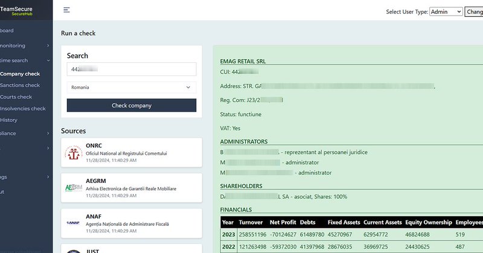
Task: Expand the logs sidebar section chevron
Action: 48,177
